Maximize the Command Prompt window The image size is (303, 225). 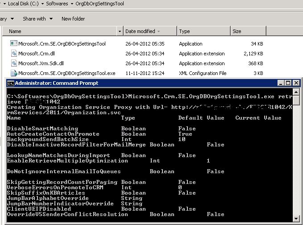[288, 83]
